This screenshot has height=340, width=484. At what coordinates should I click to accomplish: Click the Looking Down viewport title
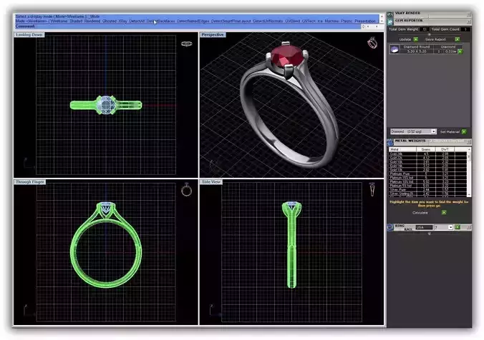(29, 35)
